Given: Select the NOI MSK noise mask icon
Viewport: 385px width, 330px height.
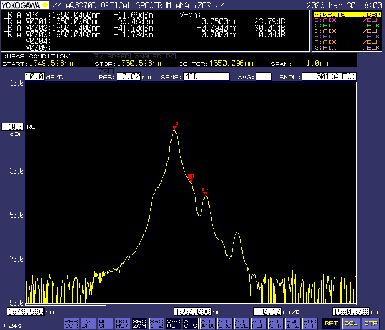Looking at the screenshot, I should pos(122,323).
